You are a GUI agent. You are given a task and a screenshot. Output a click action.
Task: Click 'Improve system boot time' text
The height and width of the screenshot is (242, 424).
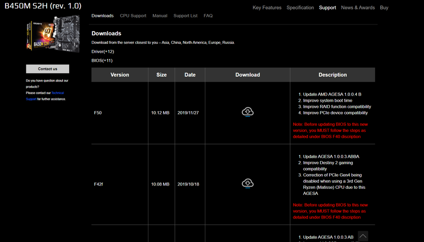click(327, 100)
